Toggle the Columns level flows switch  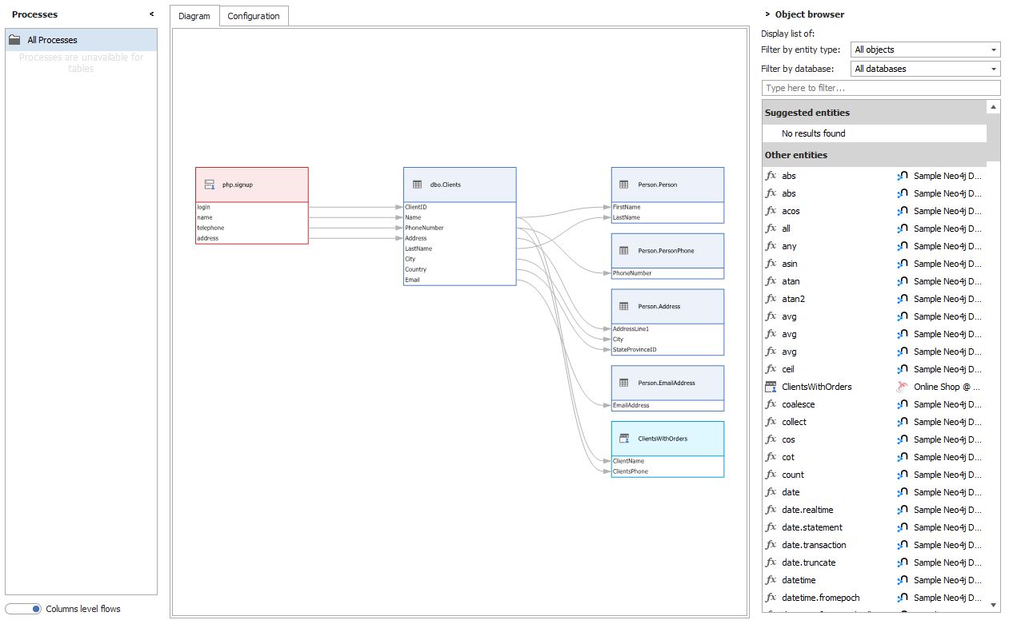(x=23, y=609)
